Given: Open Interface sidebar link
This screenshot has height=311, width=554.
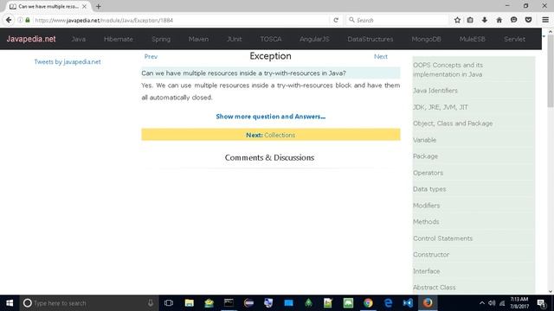Looking at the screenshot, I should [427, 271].
